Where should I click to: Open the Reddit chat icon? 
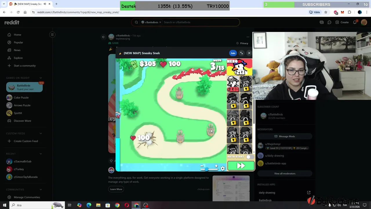tap(329, 22)
